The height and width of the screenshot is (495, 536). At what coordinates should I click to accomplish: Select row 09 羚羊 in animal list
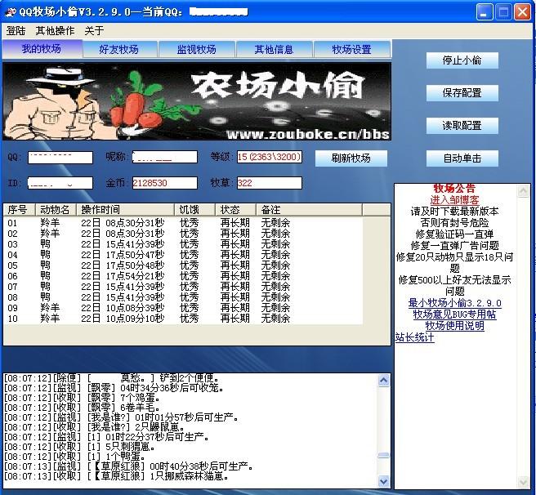point(183,308)
